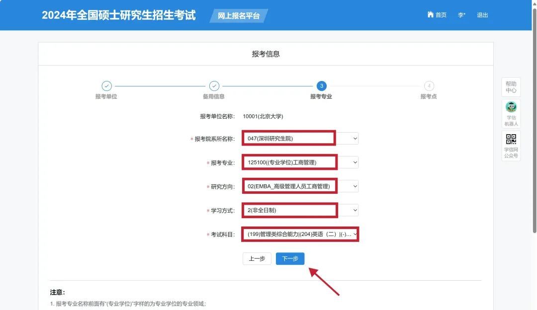
Task: Click the completed 备用信息 step checkmark
Action: click(x=214, y=86)
